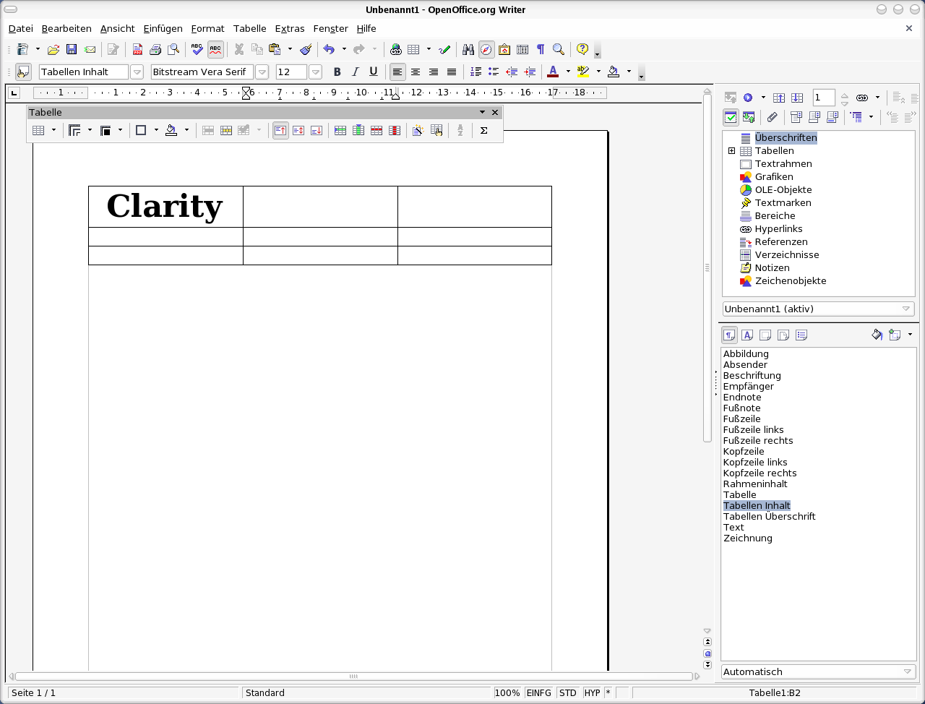This screenshot has height=704, width=925.
Task: Save the document using the floppy disk icon
Action: coord(71,50)
